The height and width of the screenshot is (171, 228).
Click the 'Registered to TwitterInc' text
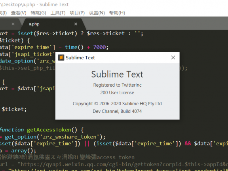point(117,85)
